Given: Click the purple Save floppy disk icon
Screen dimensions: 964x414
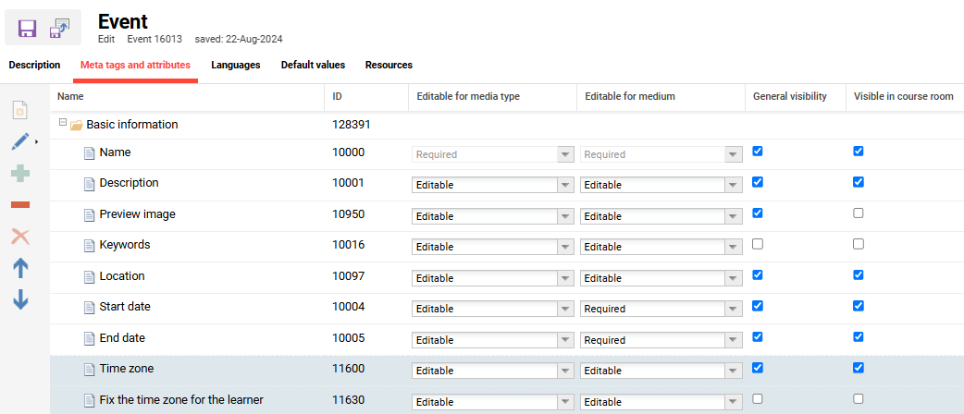Looking at the screenshot, I should coord(28,28).
